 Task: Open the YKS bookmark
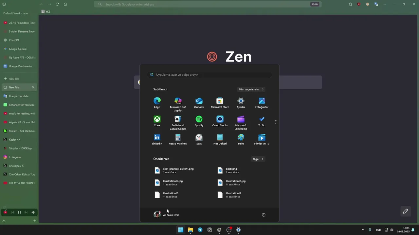[x=46, y=12]
